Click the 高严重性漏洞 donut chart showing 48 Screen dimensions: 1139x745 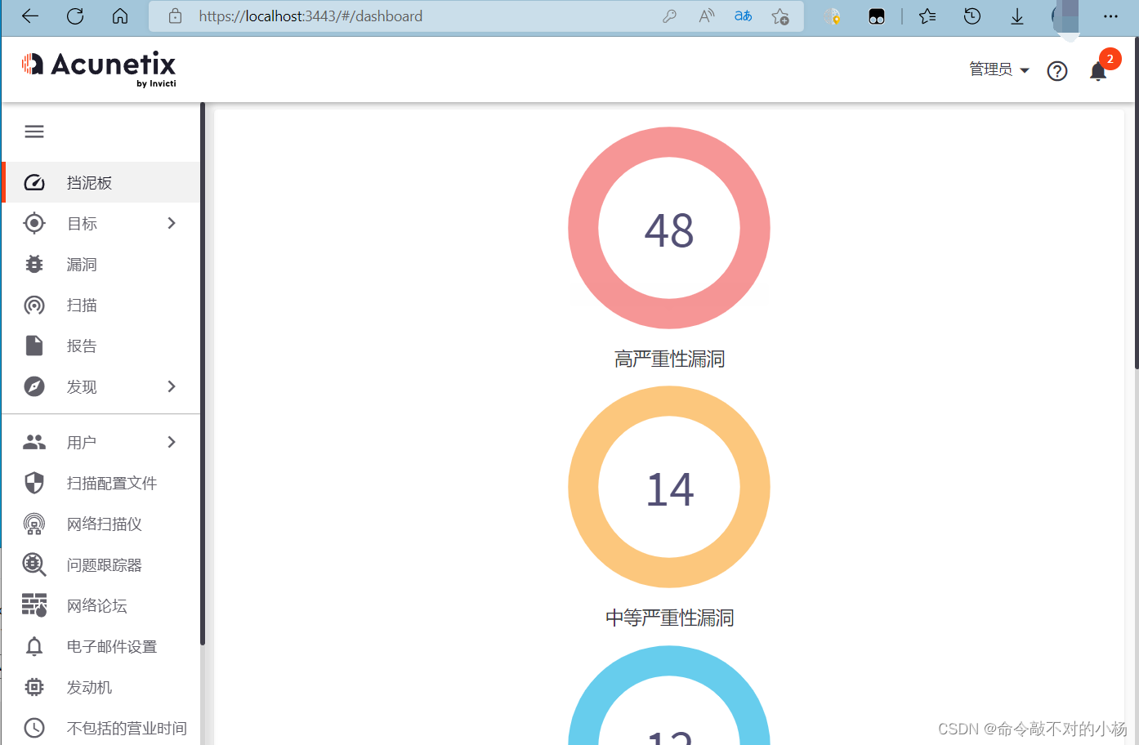coord(668,228)
